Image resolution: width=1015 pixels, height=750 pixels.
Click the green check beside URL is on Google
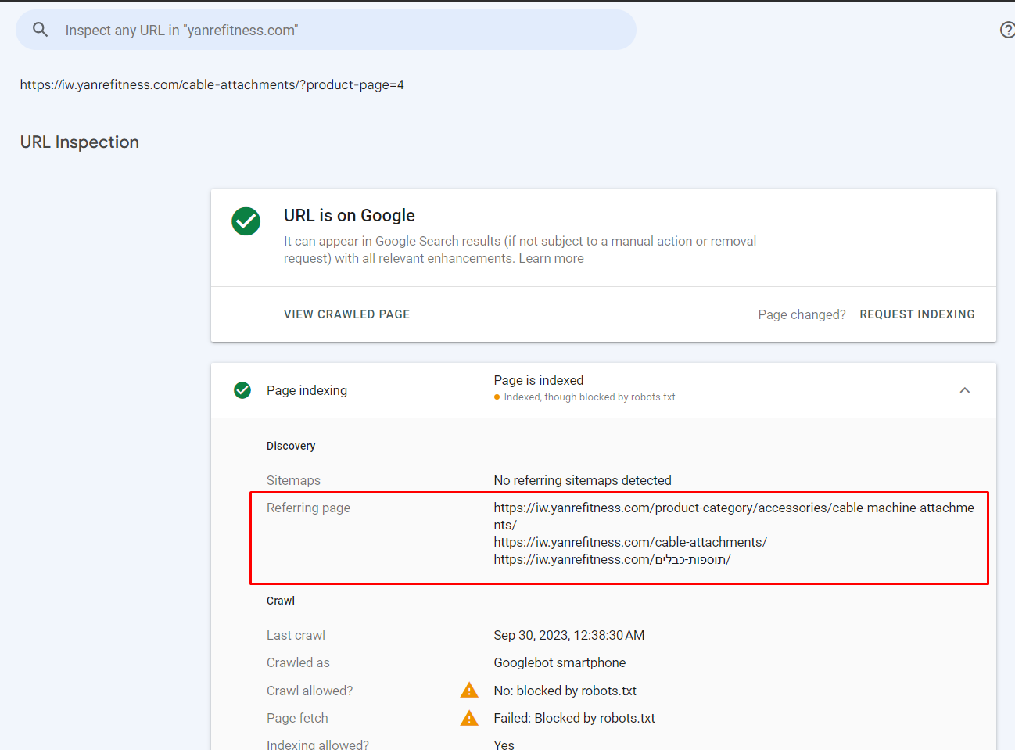pos(246,221)
